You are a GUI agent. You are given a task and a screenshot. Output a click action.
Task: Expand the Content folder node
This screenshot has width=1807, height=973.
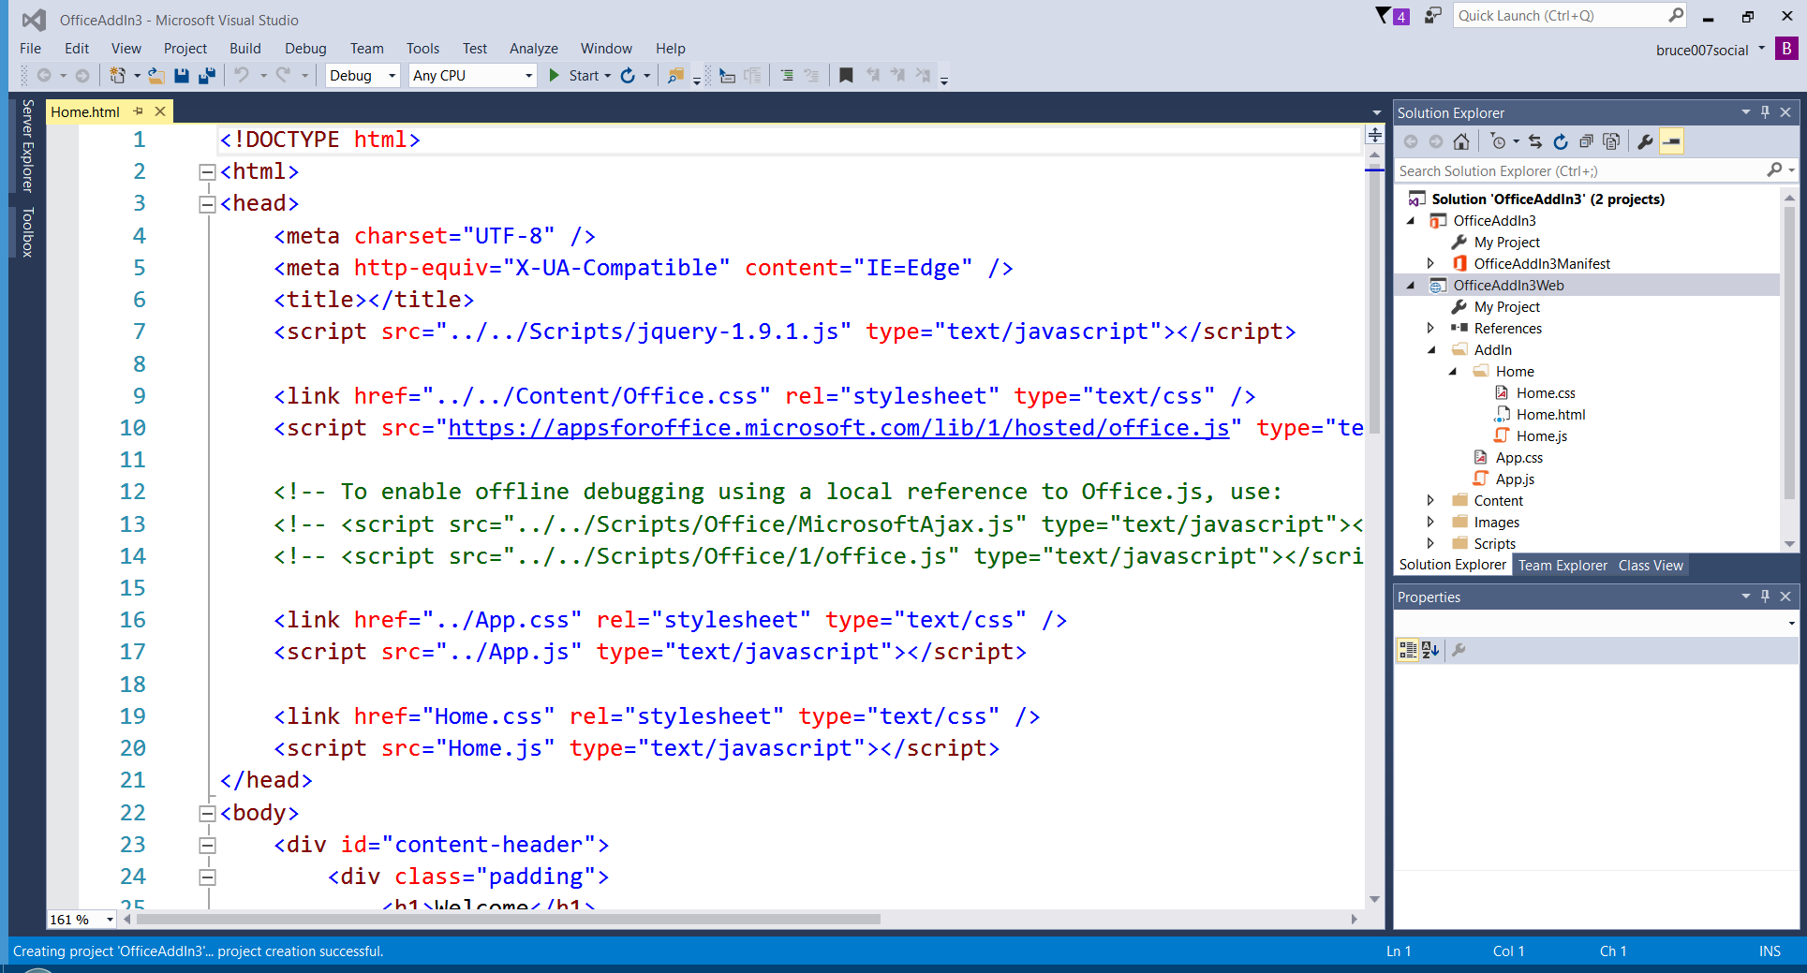tap(1430, 501)
